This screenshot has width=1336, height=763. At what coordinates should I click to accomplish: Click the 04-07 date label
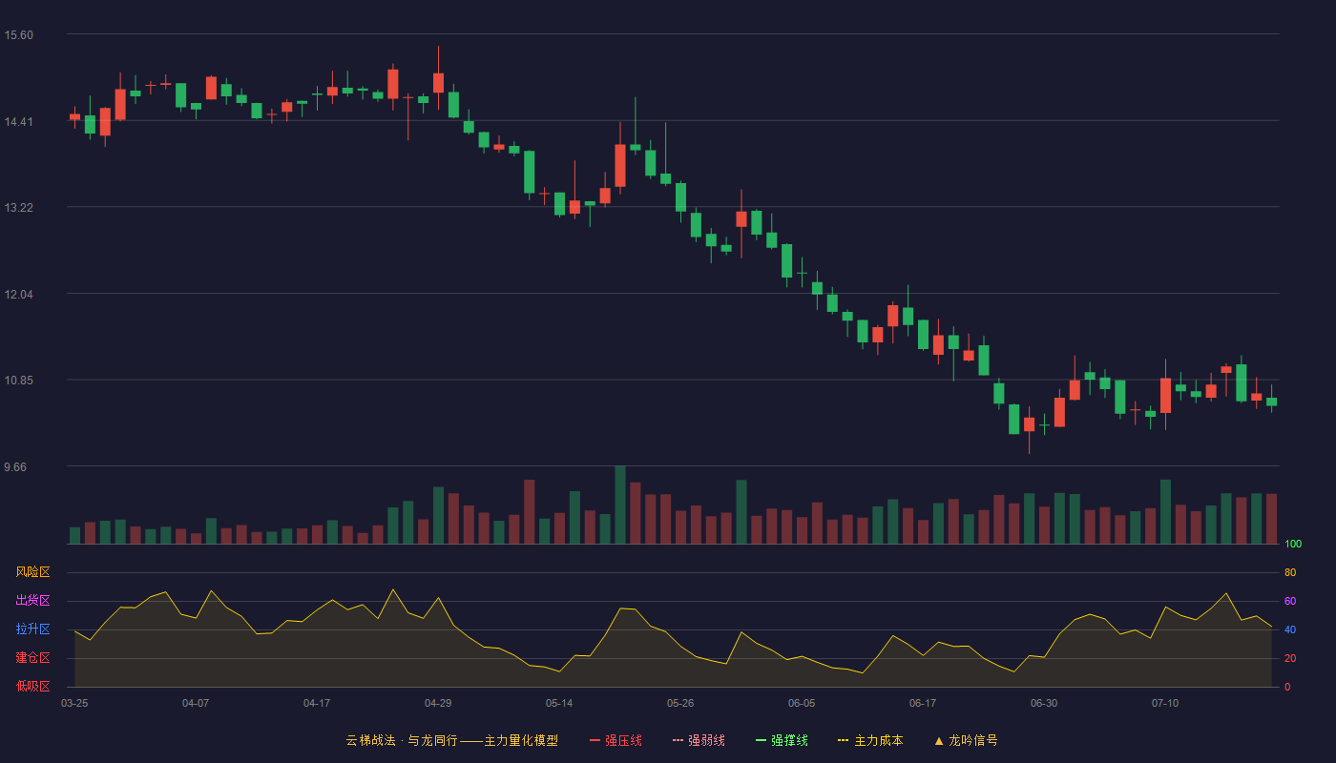pos(196,703)
